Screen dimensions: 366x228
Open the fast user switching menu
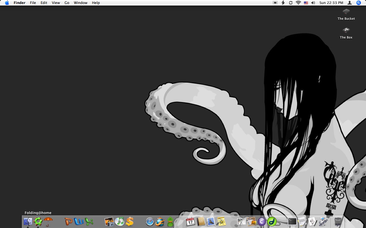point(350,3)
